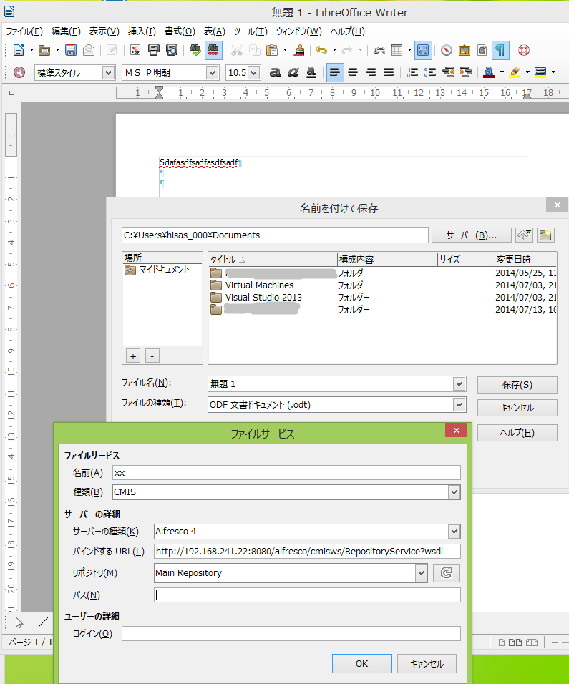
Task: Select the Virtual Machines folder
Action: tap(259, 285)
